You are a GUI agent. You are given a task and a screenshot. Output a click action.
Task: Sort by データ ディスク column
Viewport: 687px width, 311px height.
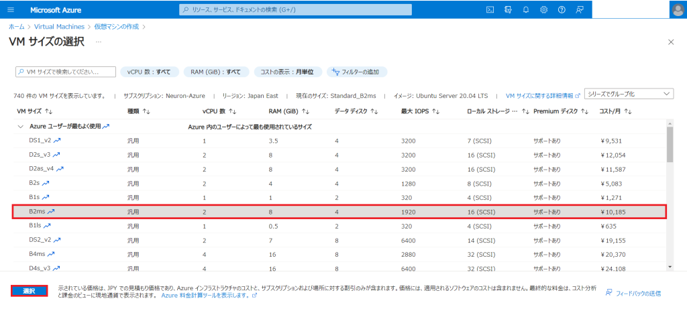pyautogui.click(x=356, y=112)
